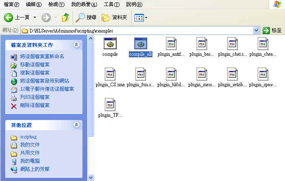Click 刪除這個檔案 delete link
285x181 pixels.
point(35,105)
